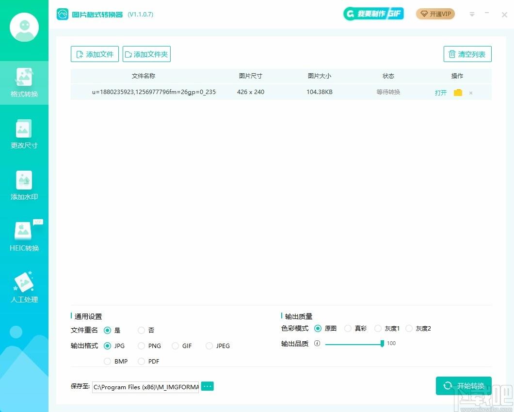This screenshot has height=412, width=514.
Task: Click the 开通VIP button
Action: pyautogui.click(x=435, y=14)
